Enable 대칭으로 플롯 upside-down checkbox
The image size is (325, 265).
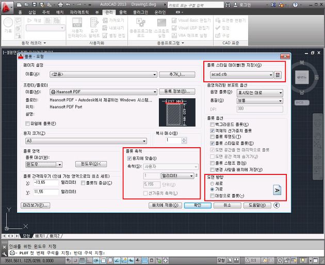212,196
